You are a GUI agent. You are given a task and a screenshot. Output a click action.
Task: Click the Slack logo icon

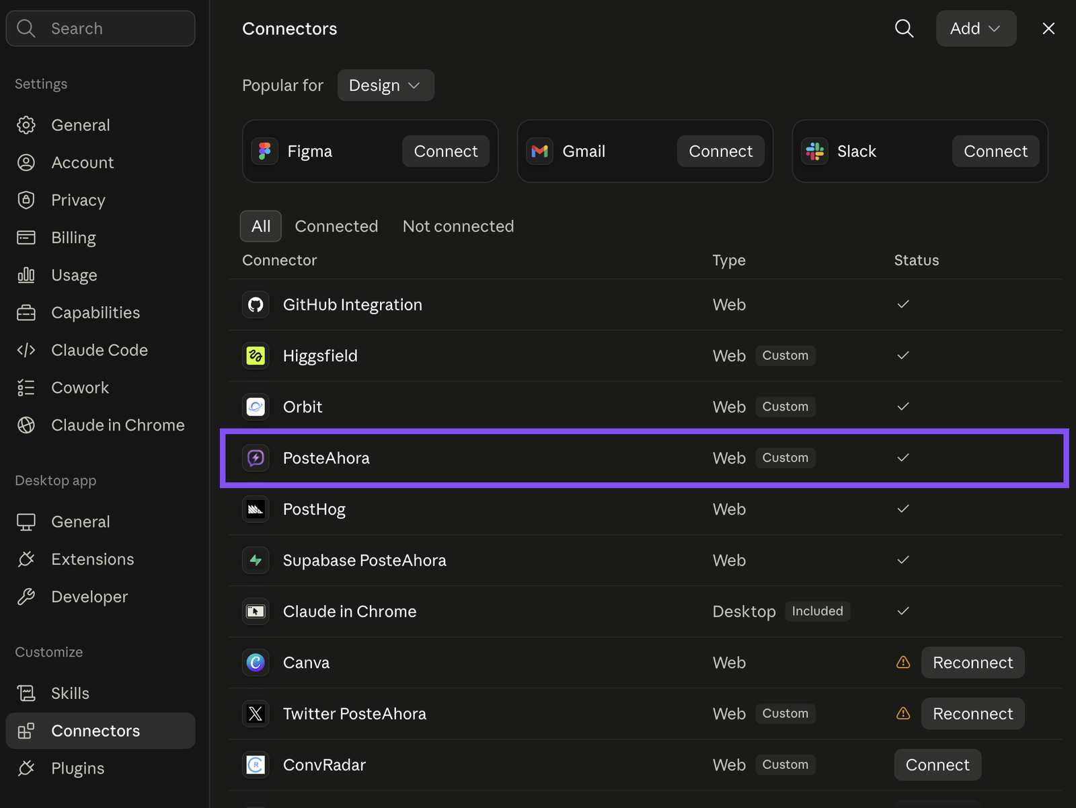pyautogui.click(x=814, y=151)
